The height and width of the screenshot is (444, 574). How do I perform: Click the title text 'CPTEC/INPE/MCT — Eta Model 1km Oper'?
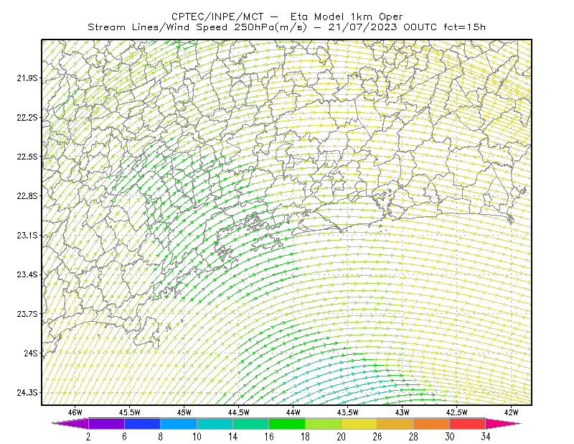(x=287, y=17)
